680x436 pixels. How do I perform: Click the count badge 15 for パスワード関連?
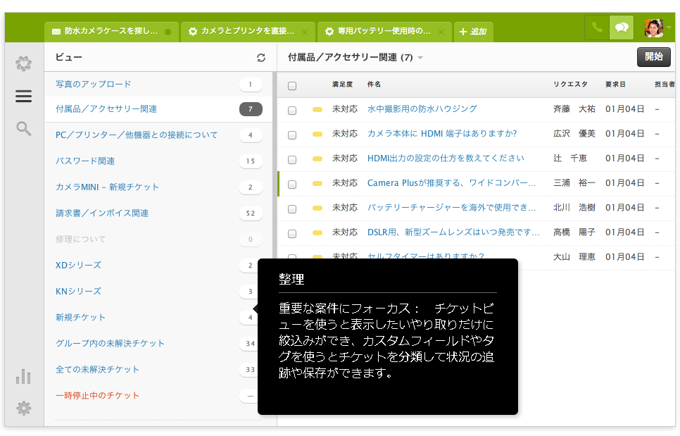[250, 161]
